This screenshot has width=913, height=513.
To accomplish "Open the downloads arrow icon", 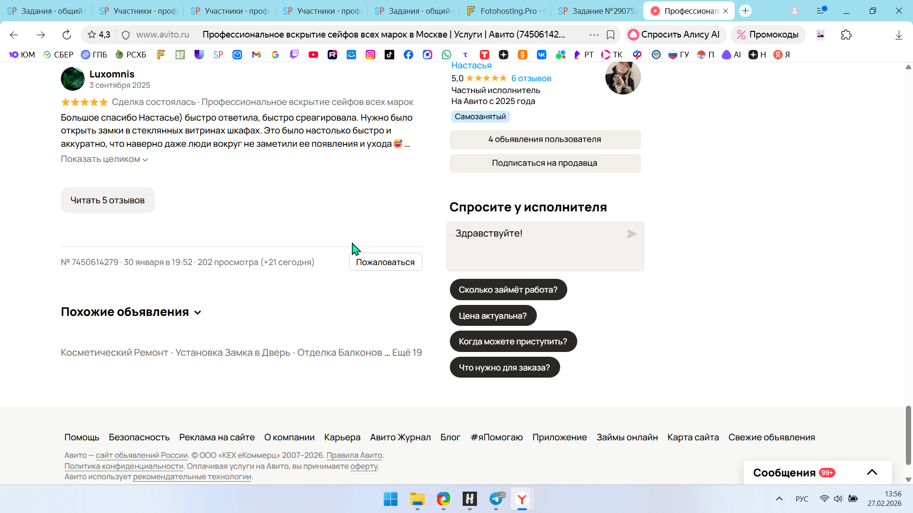I will (x=899, y=35).
